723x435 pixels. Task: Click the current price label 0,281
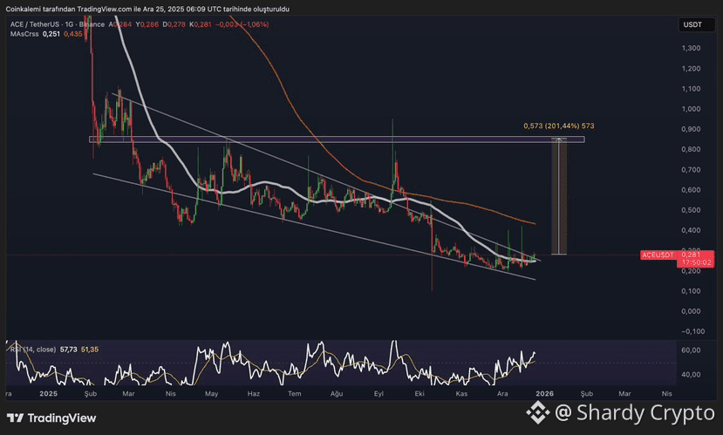coord(692,255)
